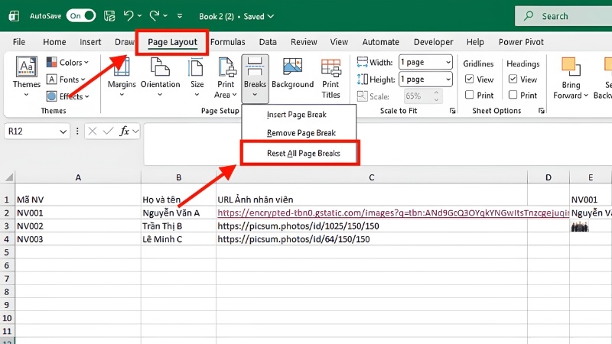Image resolution: width=612 pixels, height=344 pixels.
Task: Switch to the View tab
Action: tap(339, 42)
